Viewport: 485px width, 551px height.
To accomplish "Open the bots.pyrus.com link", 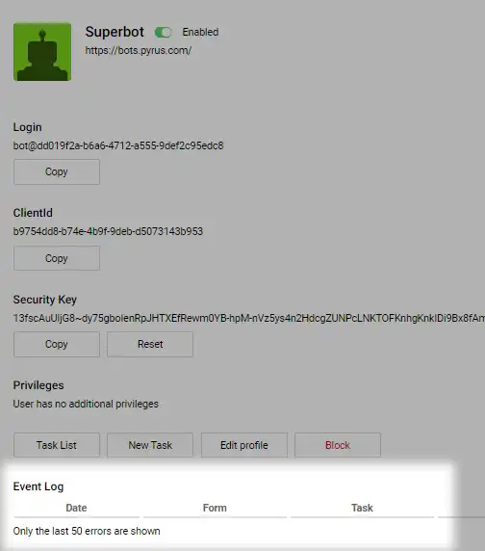I will [x=139, y=50].
